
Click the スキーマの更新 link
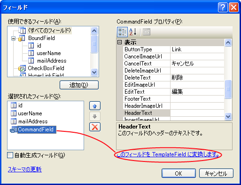[x=25, y=169]
